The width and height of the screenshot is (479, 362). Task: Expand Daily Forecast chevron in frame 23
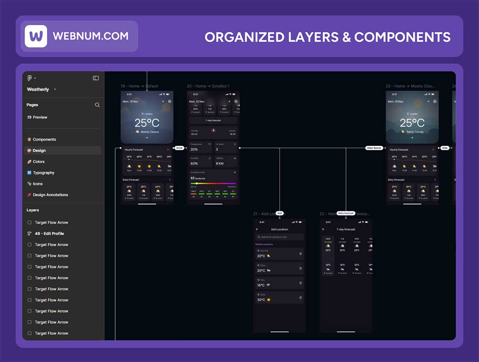[435, 180]
